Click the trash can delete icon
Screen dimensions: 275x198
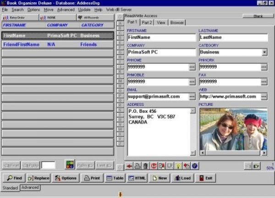point(146,166)
